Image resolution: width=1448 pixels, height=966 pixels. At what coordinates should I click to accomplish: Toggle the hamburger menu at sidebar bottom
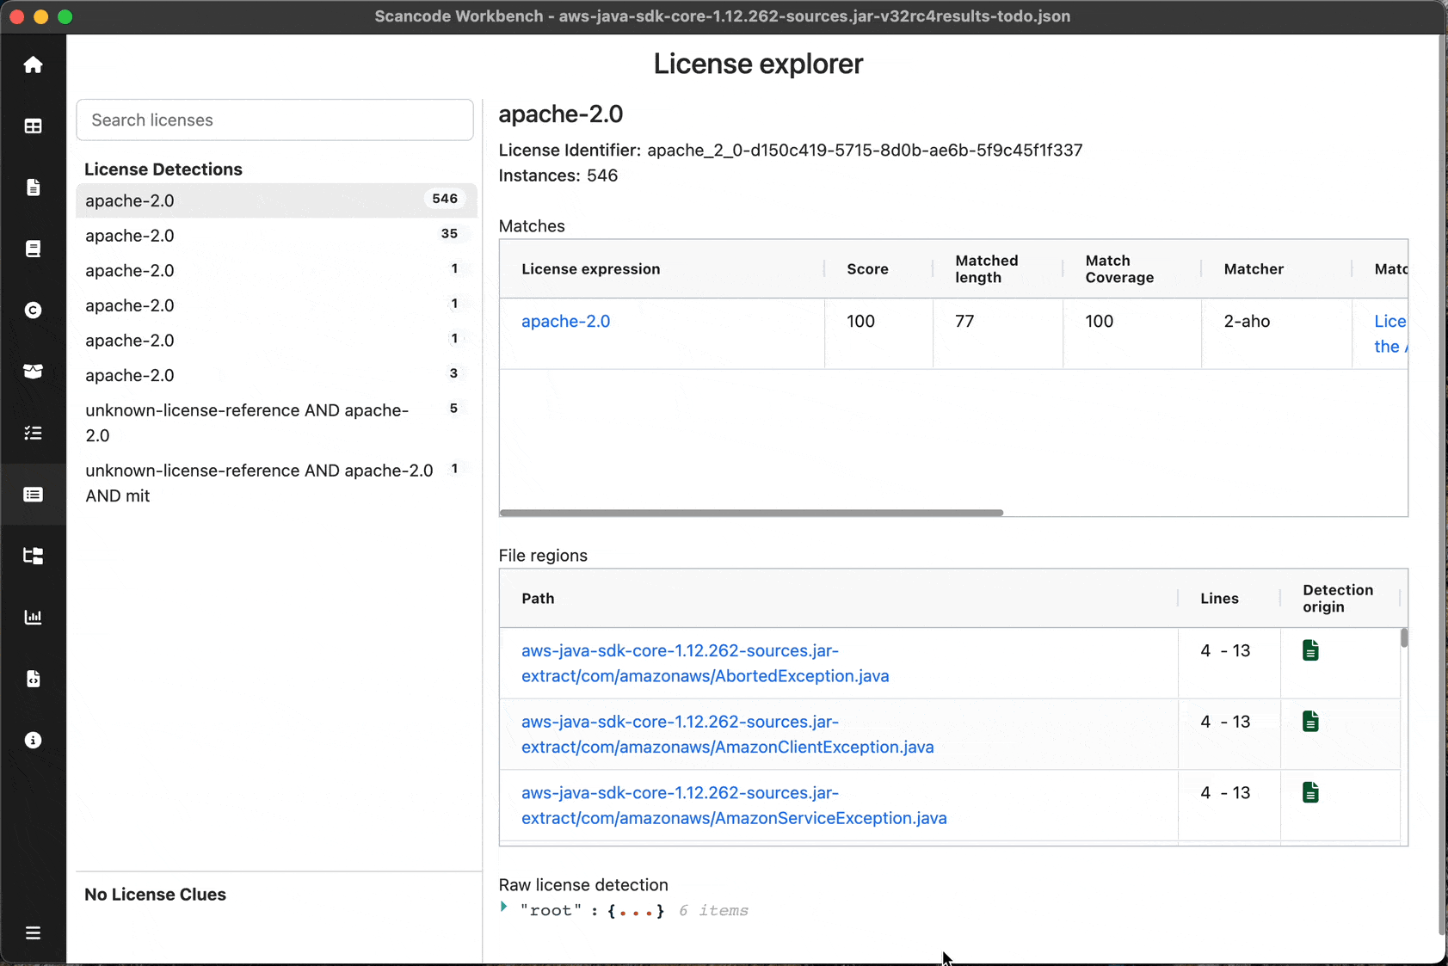tap(33, 933)
